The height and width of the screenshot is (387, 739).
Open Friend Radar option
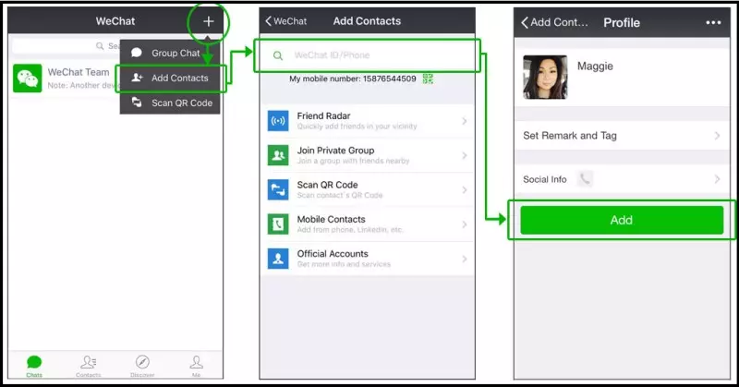coord(367,121)
